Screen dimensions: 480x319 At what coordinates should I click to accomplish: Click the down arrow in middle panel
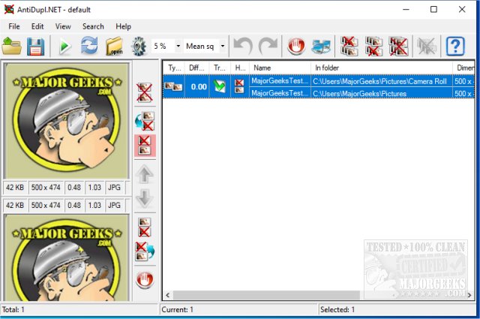pyautogui.click(x=145, y=199)
